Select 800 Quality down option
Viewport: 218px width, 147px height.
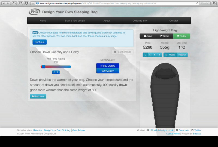point(108,66)
